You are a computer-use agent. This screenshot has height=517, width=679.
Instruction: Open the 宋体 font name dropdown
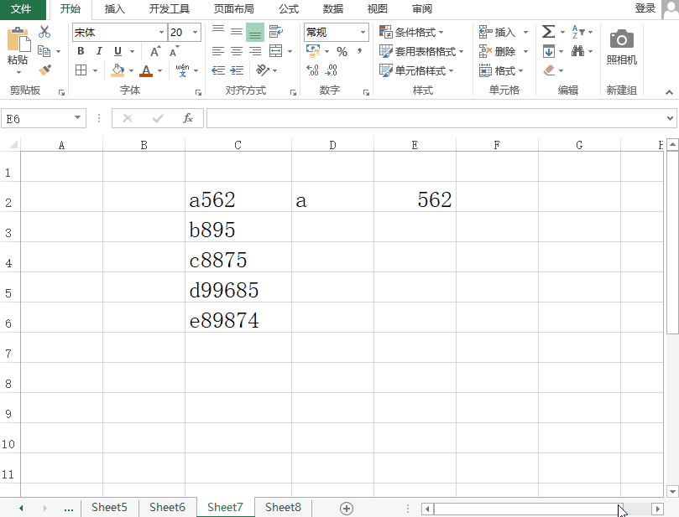tap(161, 32)
